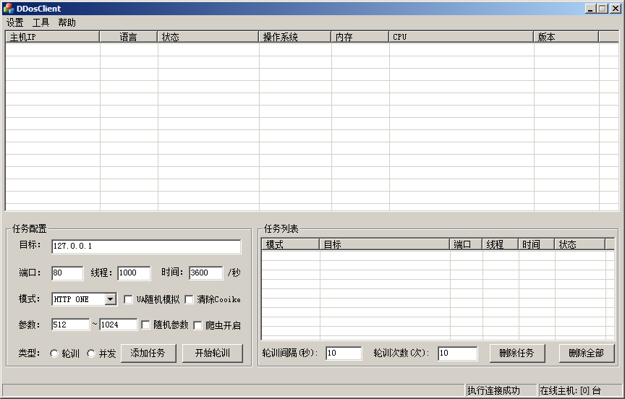Click the 删除任务 button
The height and width of the screenshot is (399, 625).
click(x=516, y=353)
